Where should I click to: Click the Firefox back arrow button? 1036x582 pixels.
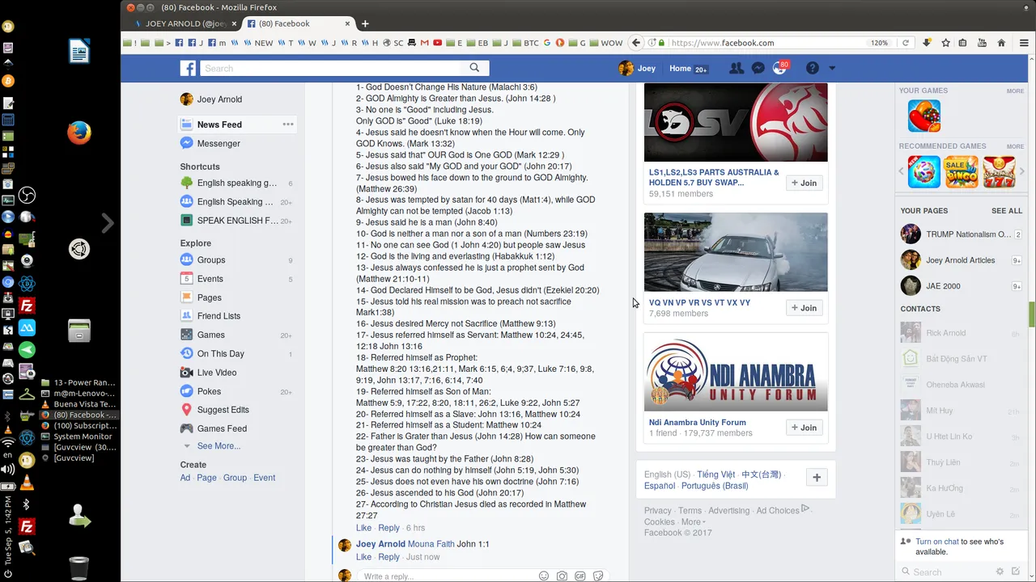click(x=636, y=43)
